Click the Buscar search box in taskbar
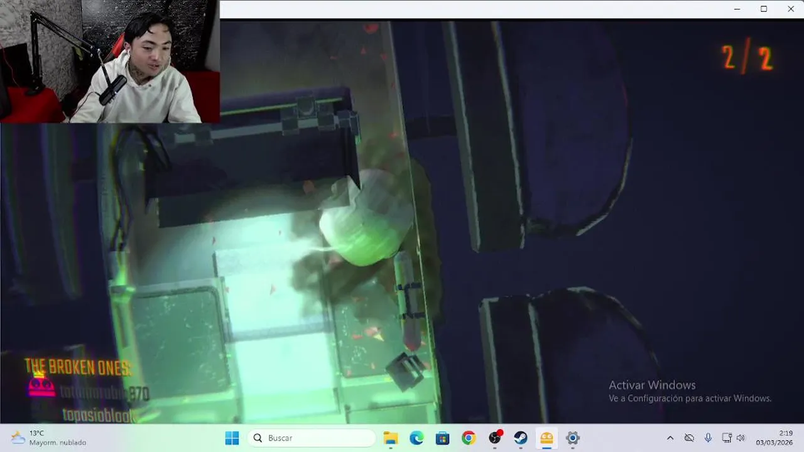The width and height of the screenshot is (804, 452). (312, 438)
